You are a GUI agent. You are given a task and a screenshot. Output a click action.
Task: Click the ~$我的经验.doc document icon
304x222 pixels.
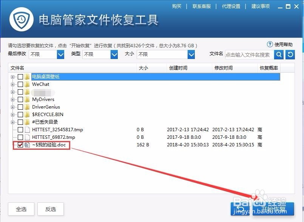click(x=27, y=145)
